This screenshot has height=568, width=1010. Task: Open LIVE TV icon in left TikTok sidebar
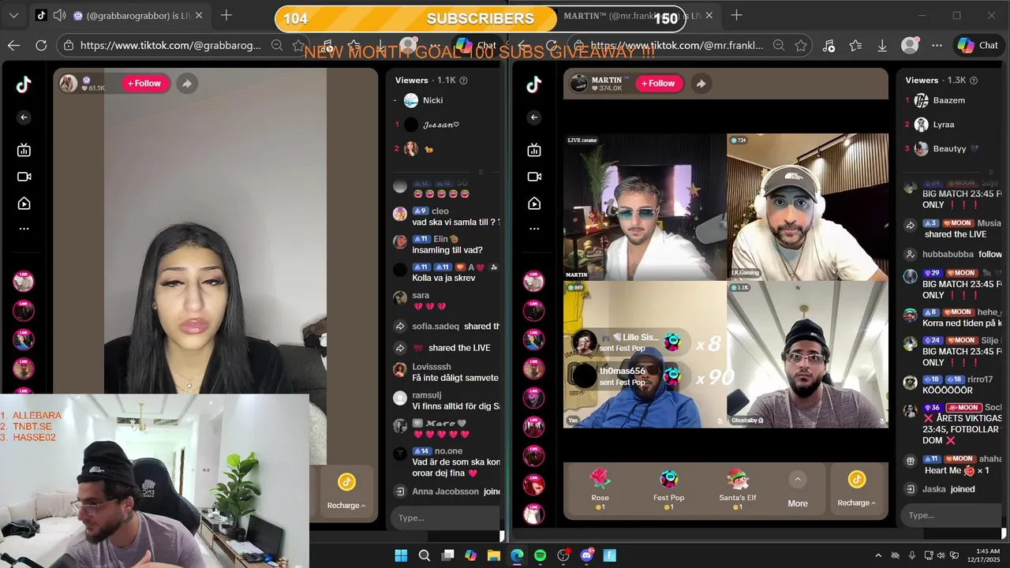click(24, 150)
